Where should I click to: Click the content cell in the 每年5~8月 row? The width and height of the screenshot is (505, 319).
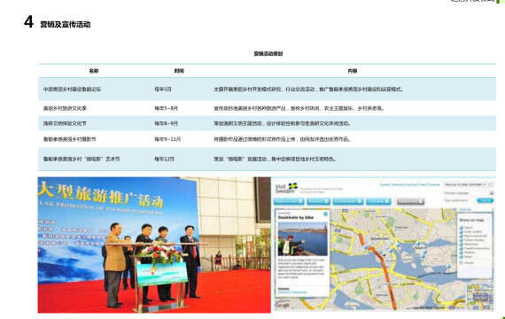point(299,108)
